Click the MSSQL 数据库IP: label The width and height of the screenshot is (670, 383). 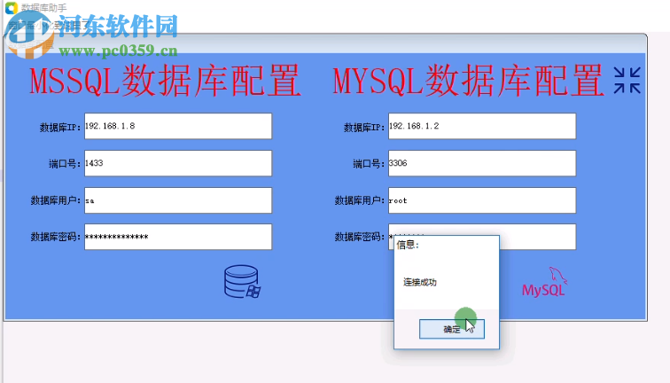(x=60, y=128)
